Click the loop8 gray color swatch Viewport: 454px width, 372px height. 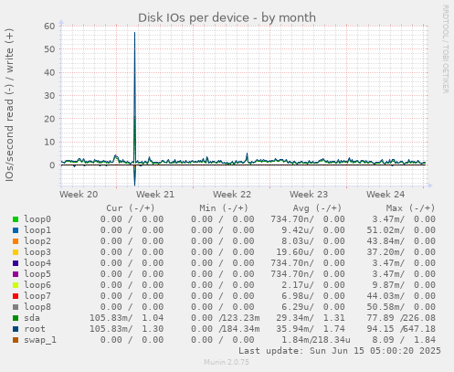pyautogui.click(x=16, y=307)
